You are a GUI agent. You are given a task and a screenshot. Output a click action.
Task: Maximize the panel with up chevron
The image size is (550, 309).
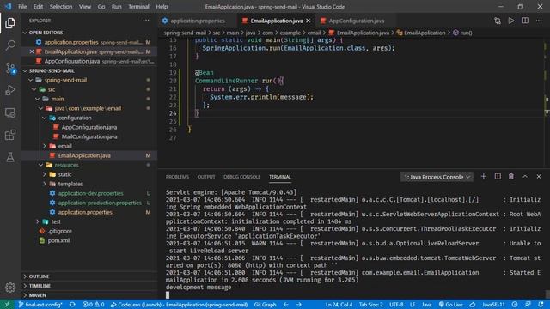[525, 177]
